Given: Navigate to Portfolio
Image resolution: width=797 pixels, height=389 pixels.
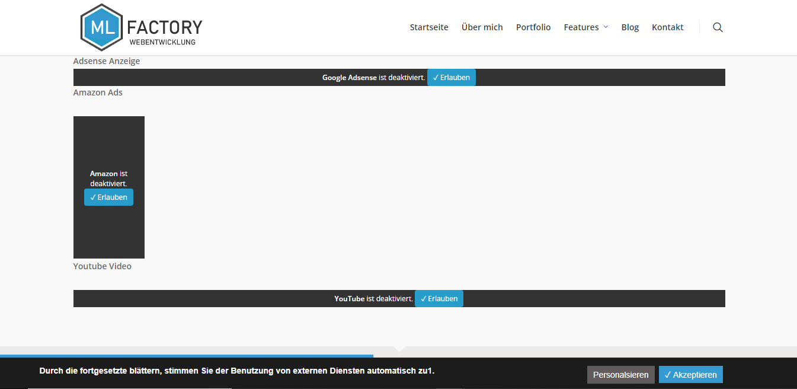Looking at the screenshot, I should (x=533, y=27).
